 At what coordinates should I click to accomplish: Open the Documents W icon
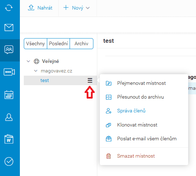(9, 139)
